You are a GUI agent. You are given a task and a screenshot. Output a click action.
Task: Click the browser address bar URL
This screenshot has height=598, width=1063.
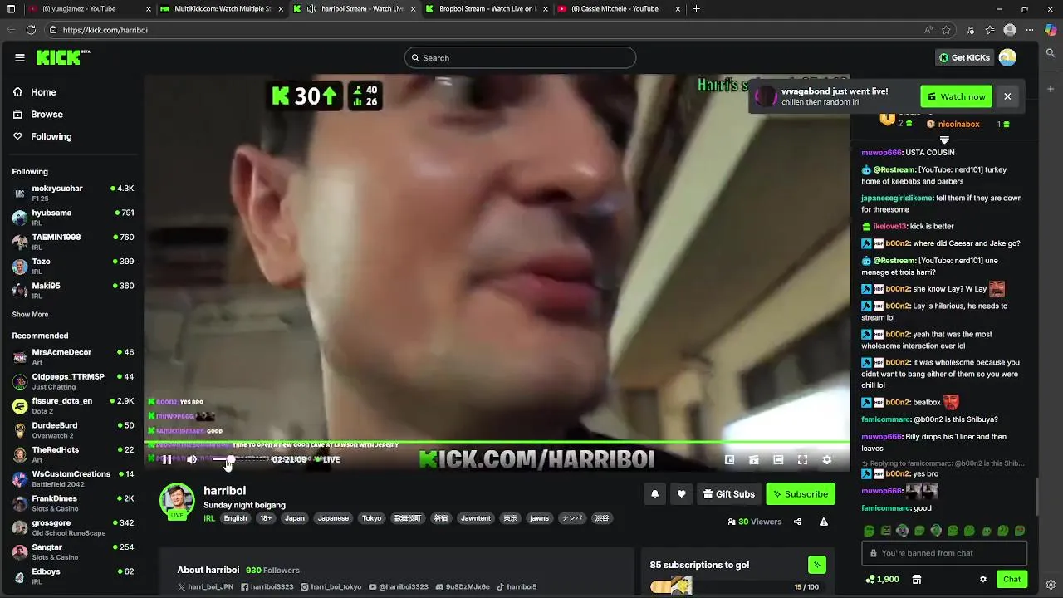[x=105, y=30]
